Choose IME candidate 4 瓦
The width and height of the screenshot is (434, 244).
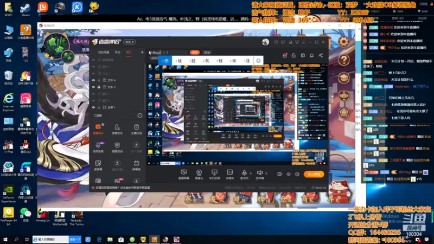click(206, 61)
